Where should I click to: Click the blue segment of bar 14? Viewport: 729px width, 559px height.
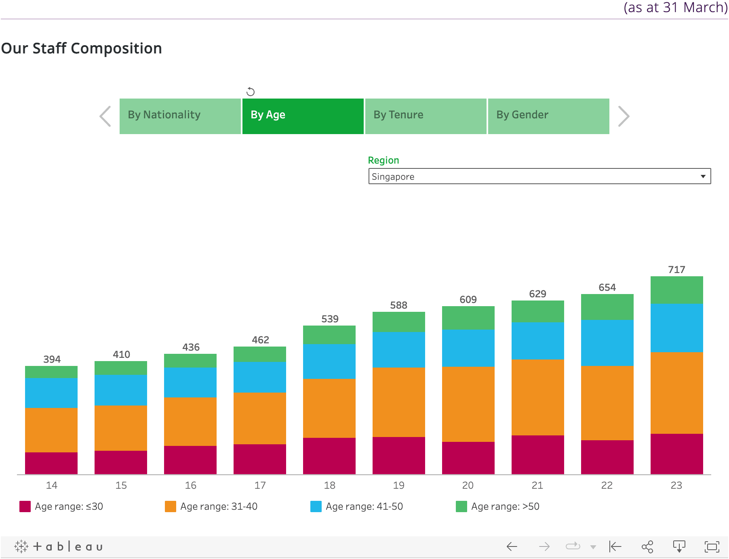51,393
